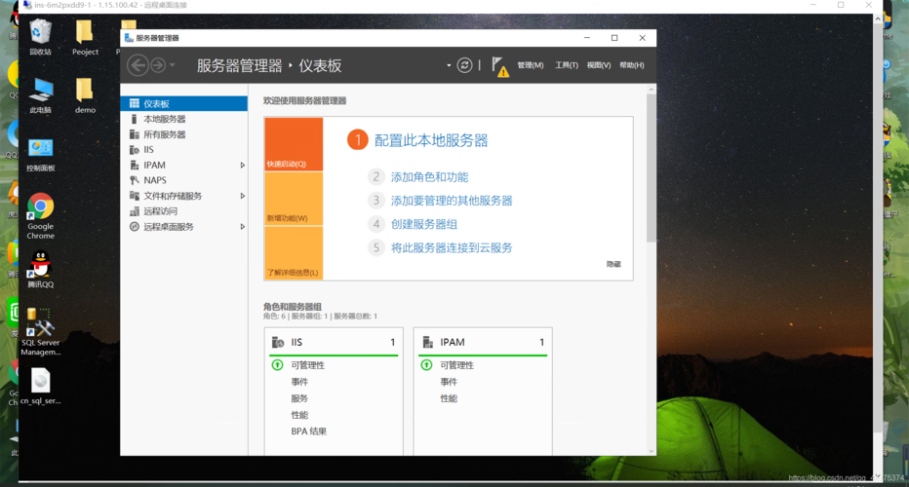This screenshot has height=487, width=909.
Task: Open the IPAM role tile header
Action: pos(483,342)
